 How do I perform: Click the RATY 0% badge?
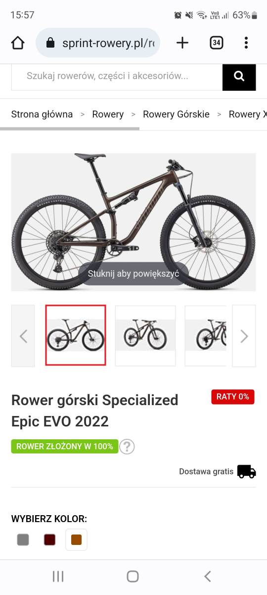tap(233, 397)
